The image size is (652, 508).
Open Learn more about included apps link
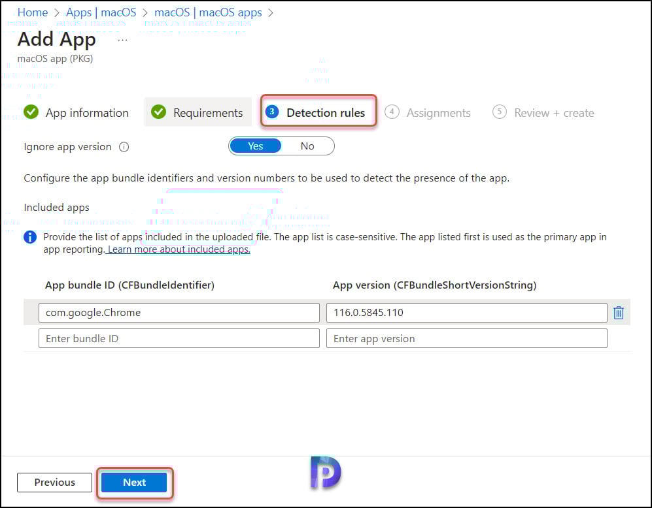(x=179, y=249)
